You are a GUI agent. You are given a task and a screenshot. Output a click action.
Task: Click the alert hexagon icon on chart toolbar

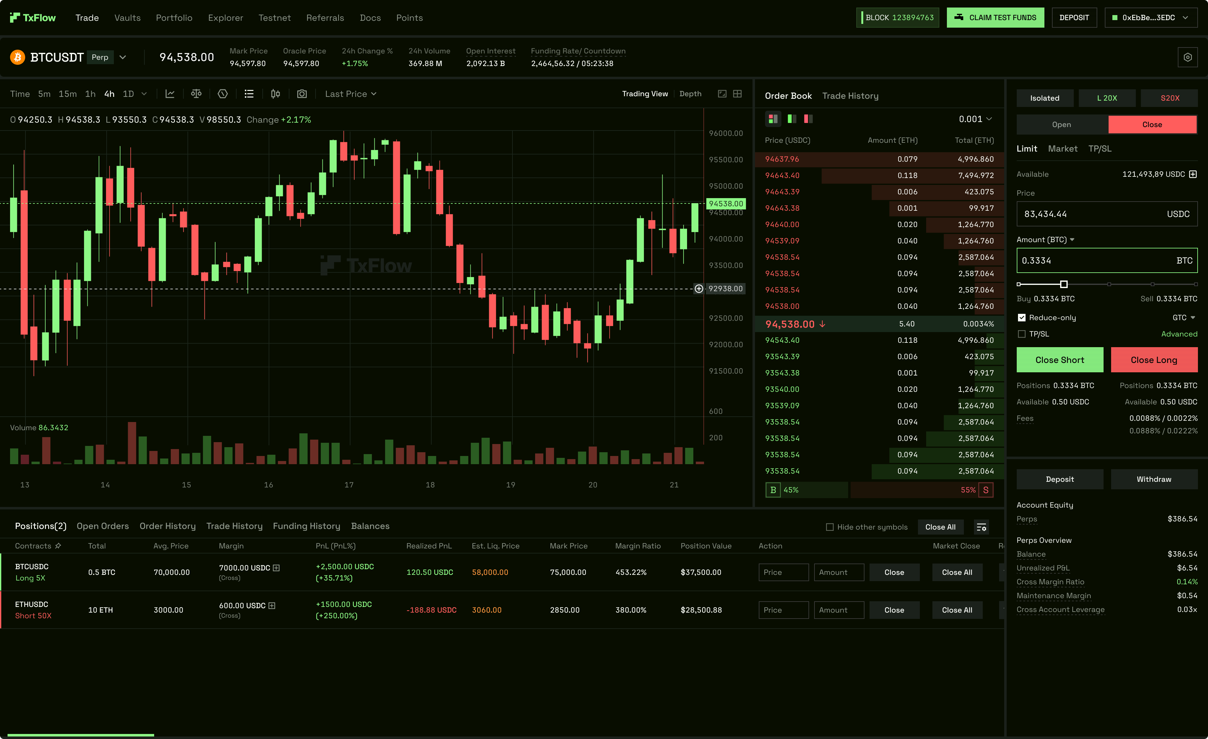223,94
